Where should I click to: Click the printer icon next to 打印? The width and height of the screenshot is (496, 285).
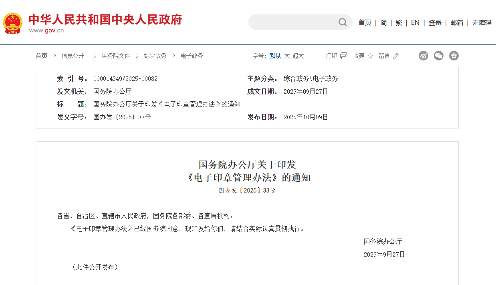(344, 56)
